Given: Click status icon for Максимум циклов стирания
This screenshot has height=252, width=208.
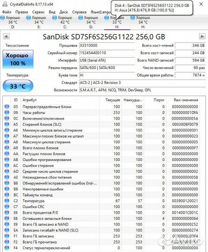Looking at the screenshot, I should point(7,142).
